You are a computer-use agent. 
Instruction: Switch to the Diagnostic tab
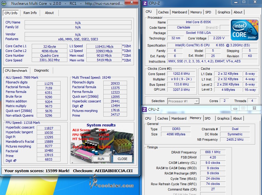point(42,70)
